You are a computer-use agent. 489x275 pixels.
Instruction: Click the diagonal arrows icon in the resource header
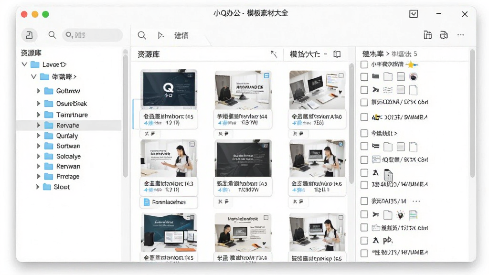[x=274, y=54]
